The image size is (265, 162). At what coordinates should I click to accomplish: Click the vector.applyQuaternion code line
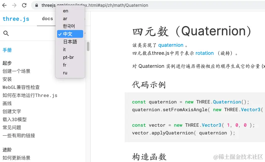coord(183,133)
